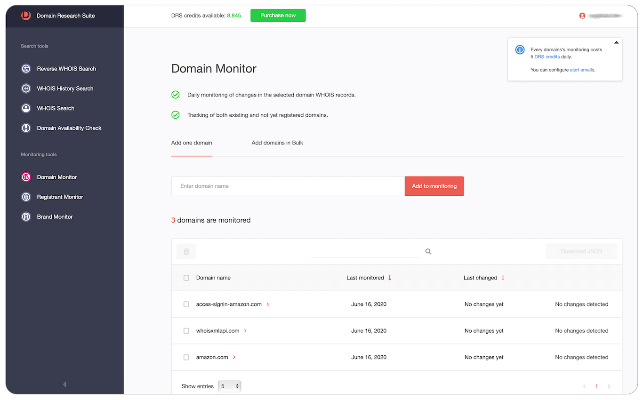Expand whoisxmlapi.com details chevron
The width and height of the screenshot is (643, 400).
245,331
